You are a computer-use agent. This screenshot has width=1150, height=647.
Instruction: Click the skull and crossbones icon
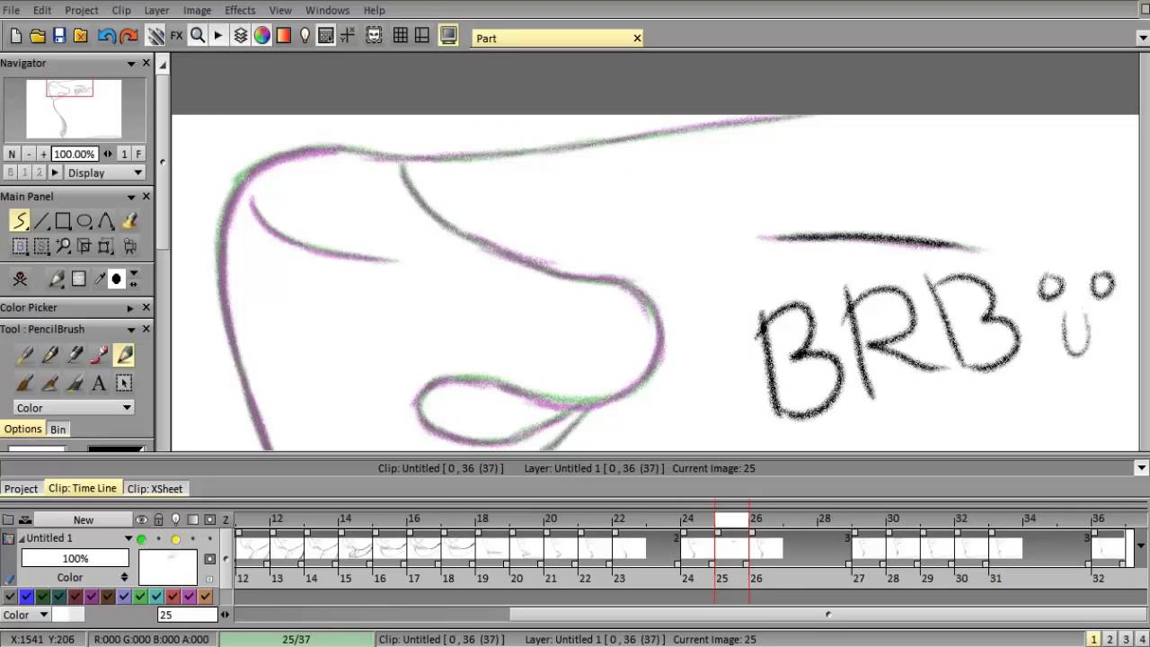20,279
